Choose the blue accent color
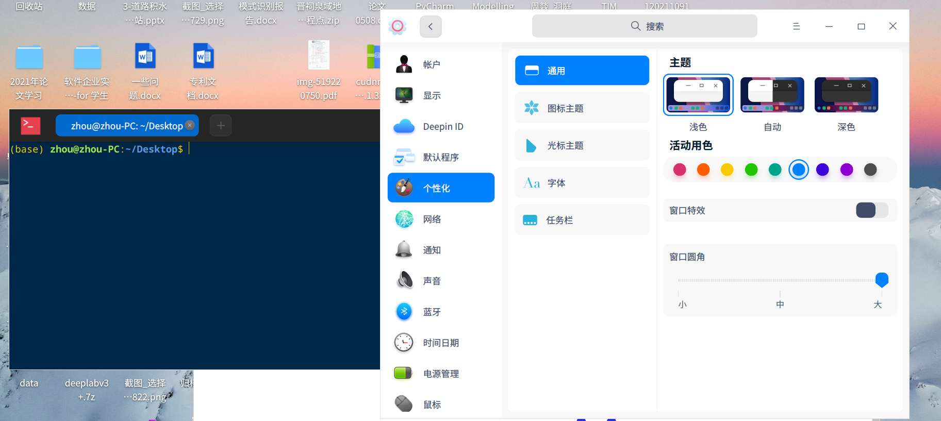 click(x=799, y=170)
